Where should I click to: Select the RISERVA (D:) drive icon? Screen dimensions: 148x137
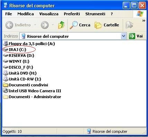point(6,55)
